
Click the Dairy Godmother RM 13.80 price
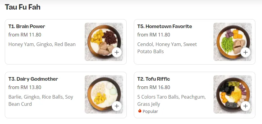(x=25, y=87)
